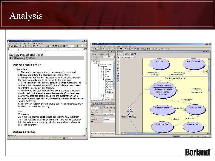Open Format menu in Microsoft Word window

coord(24,44)
